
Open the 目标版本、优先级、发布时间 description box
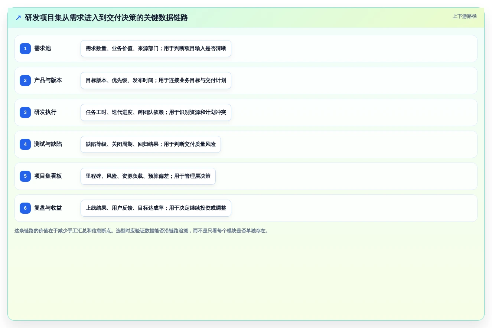click(156, 81)
